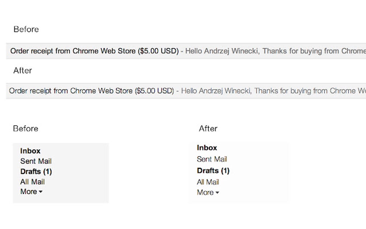The height and width of the screenshot is (229, 366).
Task: Open Drafts (1) in the Before sidebar
Action: (x=36, y=172)
